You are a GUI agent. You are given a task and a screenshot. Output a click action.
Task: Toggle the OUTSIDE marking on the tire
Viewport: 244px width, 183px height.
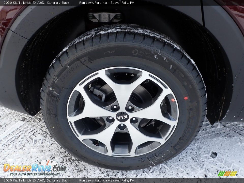tap(109, 52)
